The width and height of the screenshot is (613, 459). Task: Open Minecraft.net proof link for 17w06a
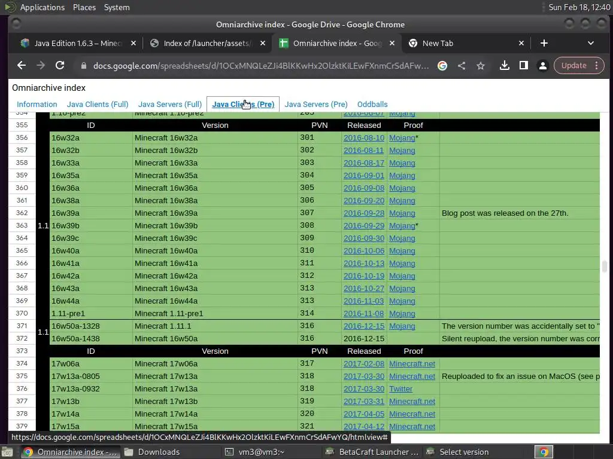pos(412,364)
